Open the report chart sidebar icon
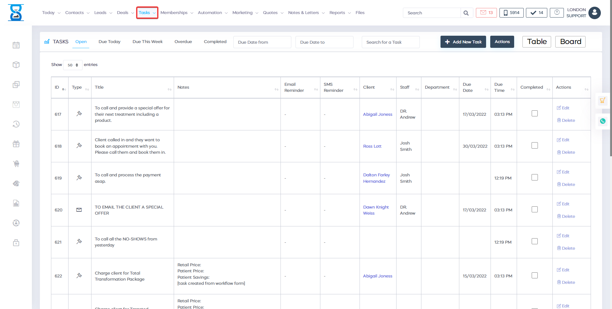The width and height of the screenshot is (612, 309). point(16,203)
